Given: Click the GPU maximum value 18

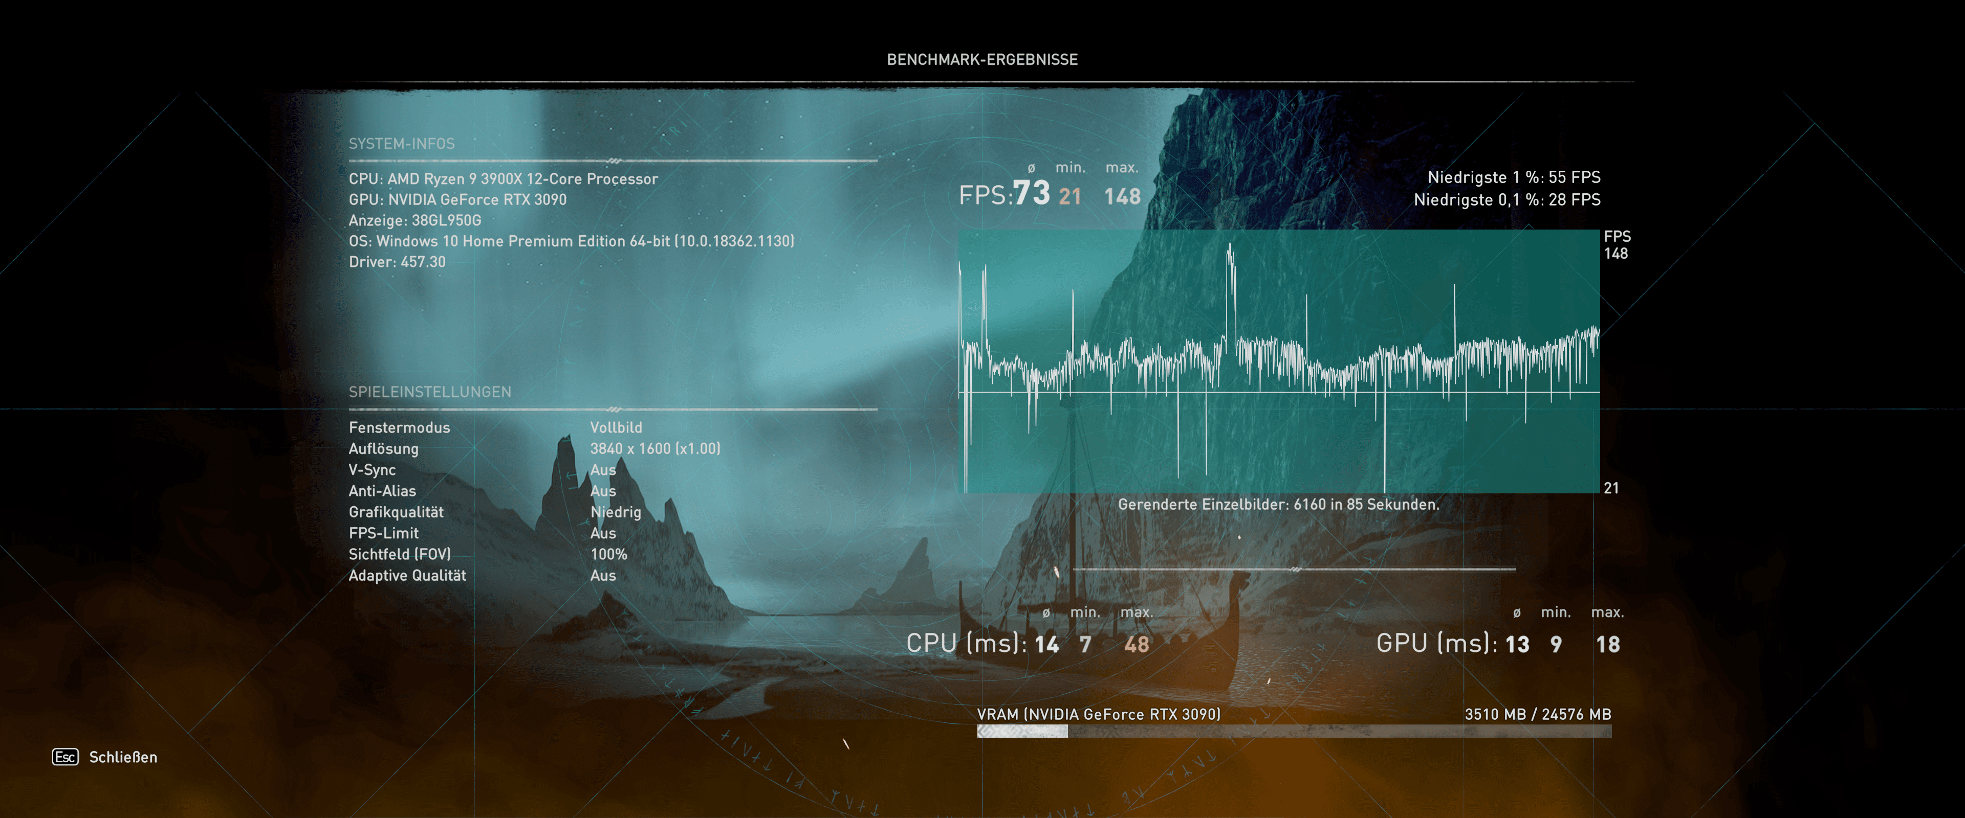Looking at the screenshot, I should [x=1608, y=645].
